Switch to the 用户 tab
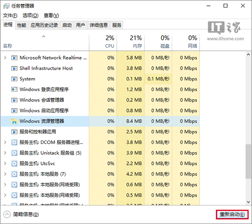 pos(80,25)
